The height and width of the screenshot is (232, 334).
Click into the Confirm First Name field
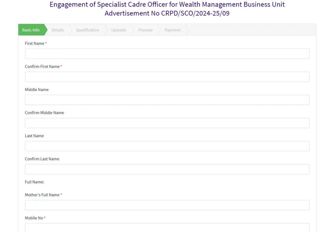167,77
